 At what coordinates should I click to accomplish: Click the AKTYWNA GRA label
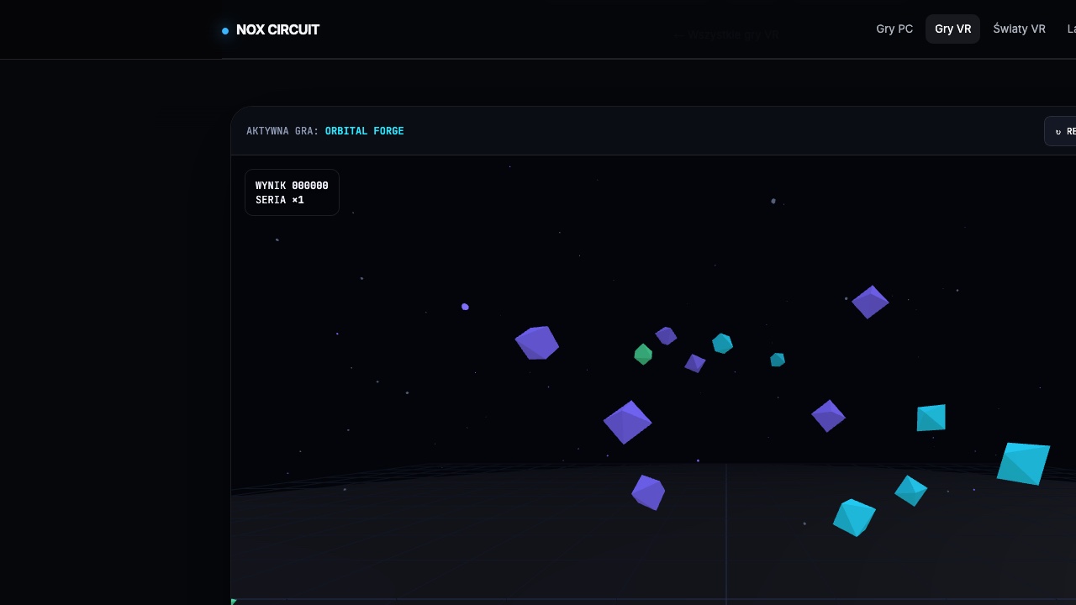coord(282,131)
